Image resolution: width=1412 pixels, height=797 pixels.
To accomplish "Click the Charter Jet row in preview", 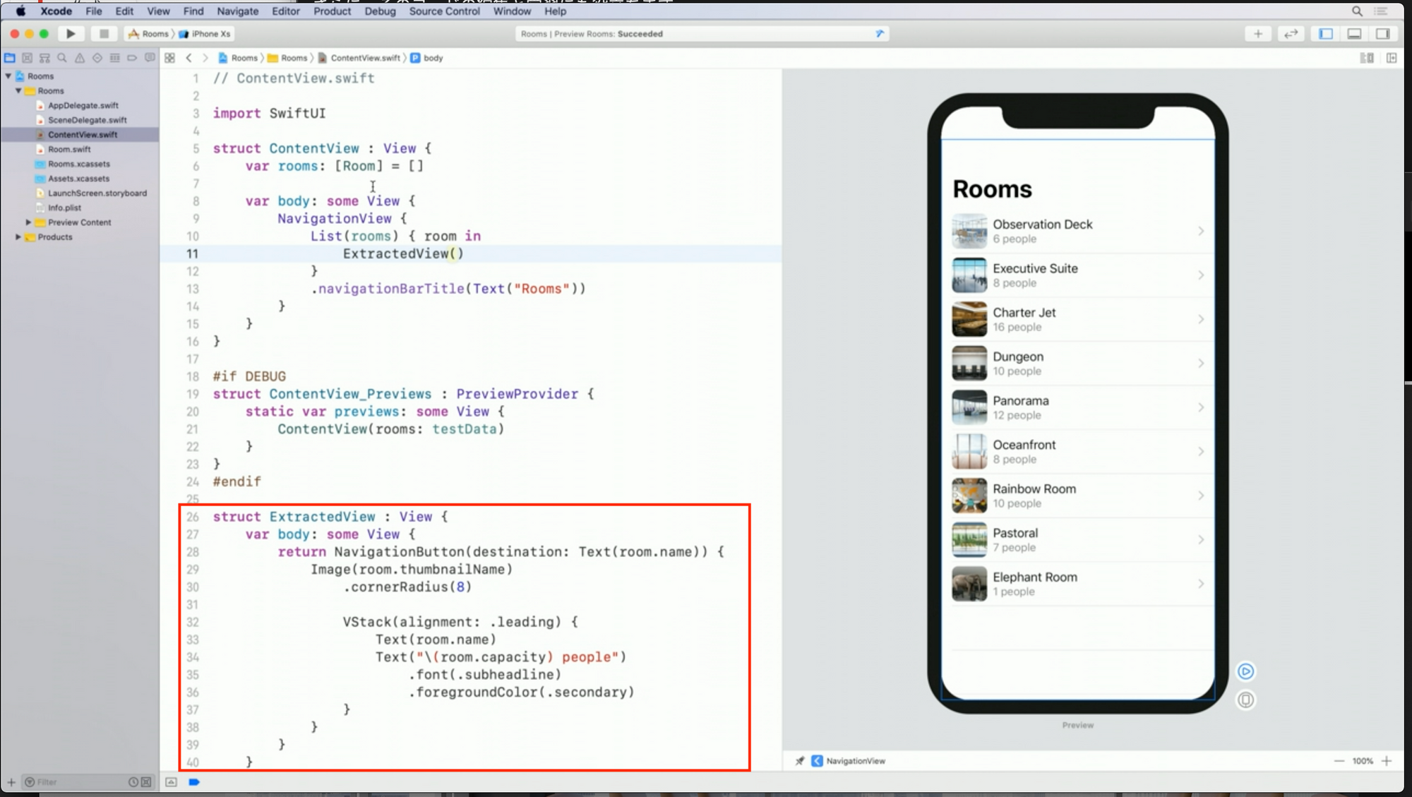I will 1077,319.
